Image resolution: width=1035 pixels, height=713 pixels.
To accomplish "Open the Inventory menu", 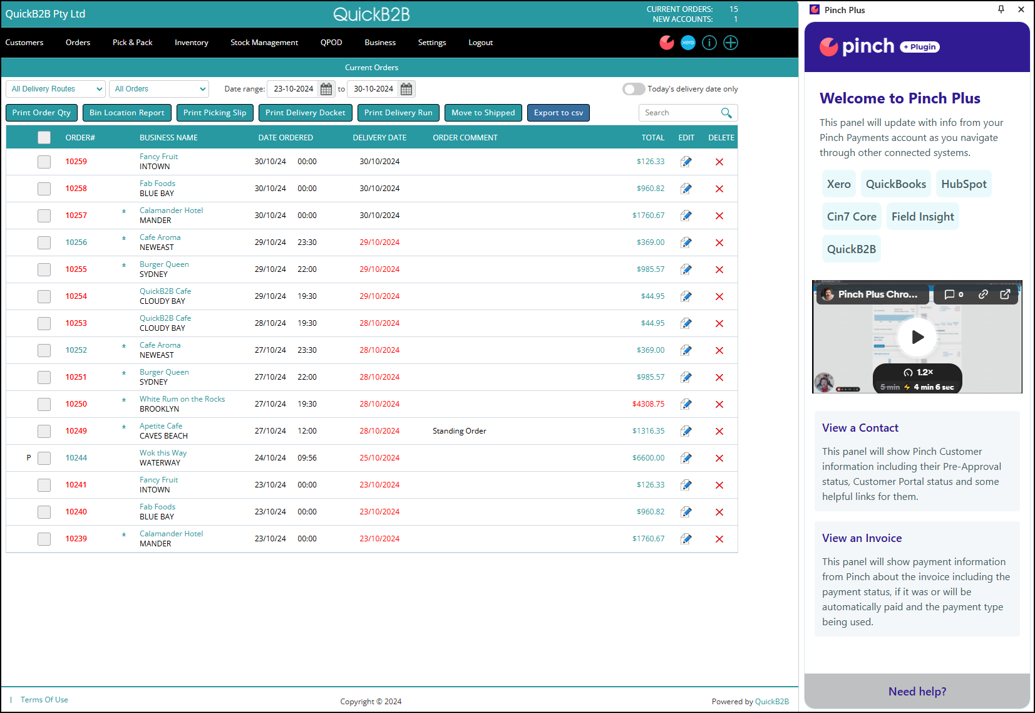I will [x=192, y=43].
